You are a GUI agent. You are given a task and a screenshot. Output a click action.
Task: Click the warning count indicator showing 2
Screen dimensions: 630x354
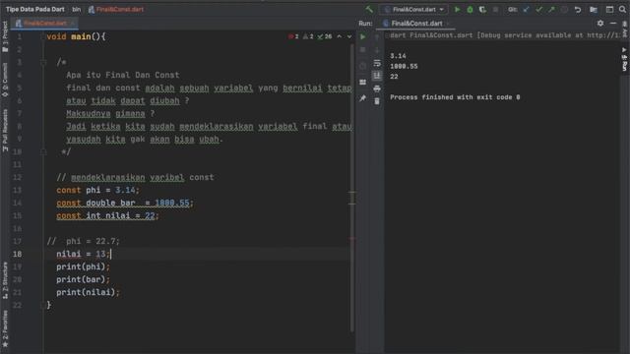click(x=308, y=36)
